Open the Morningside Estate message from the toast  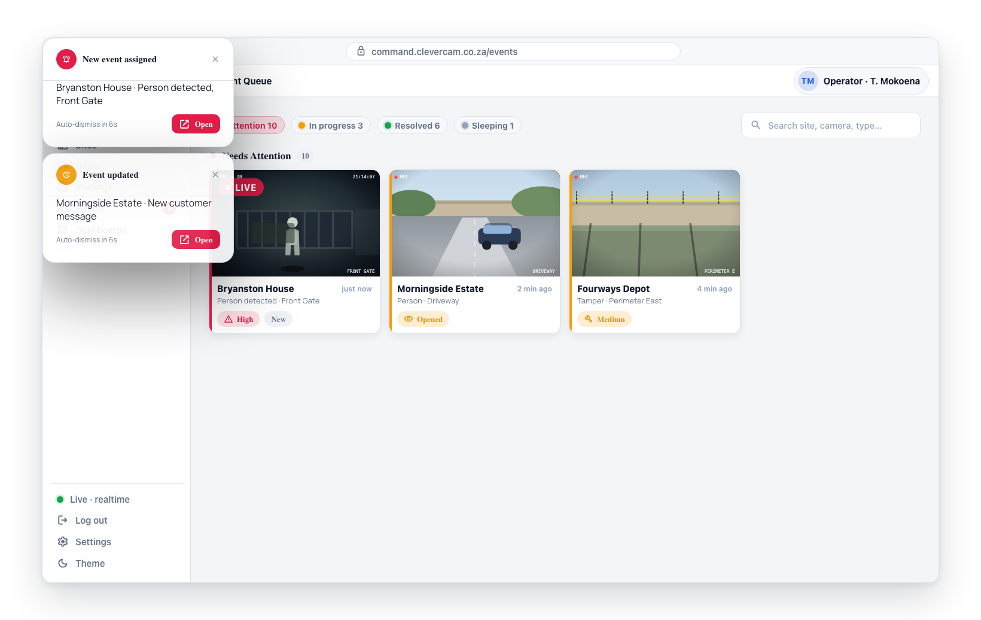(196, 239)
